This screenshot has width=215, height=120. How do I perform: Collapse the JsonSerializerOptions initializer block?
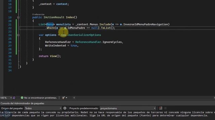tap(18, 35)
